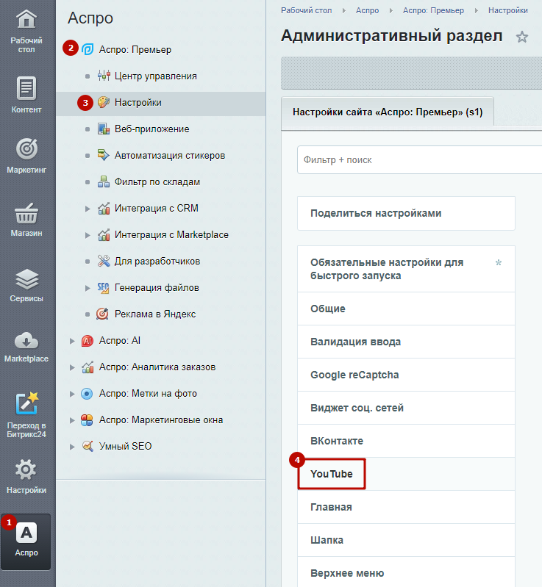542x587 pixels.
Task: Click the Генерация файлов SEO icon
Action: (104, 287)
